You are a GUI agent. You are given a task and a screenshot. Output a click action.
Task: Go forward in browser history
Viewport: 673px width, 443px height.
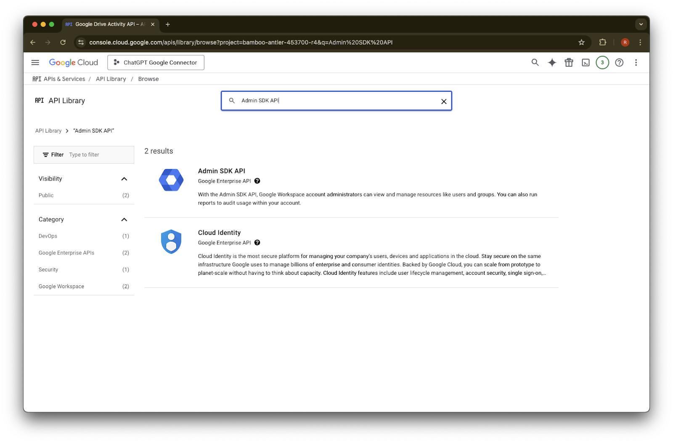48,42
